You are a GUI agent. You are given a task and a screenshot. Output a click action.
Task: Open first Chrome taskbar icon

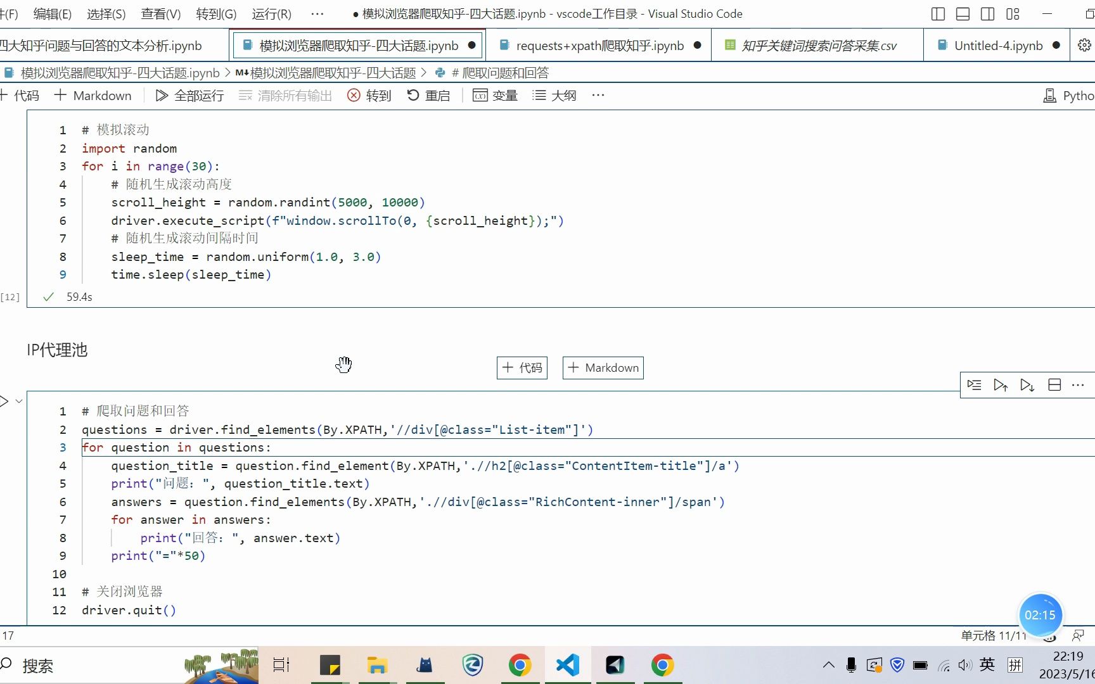point(520,665)
